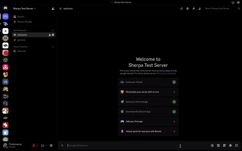This screenshot has width=242, height=151.
Task: Open the GIF picker icon
Action: (218, 145)
